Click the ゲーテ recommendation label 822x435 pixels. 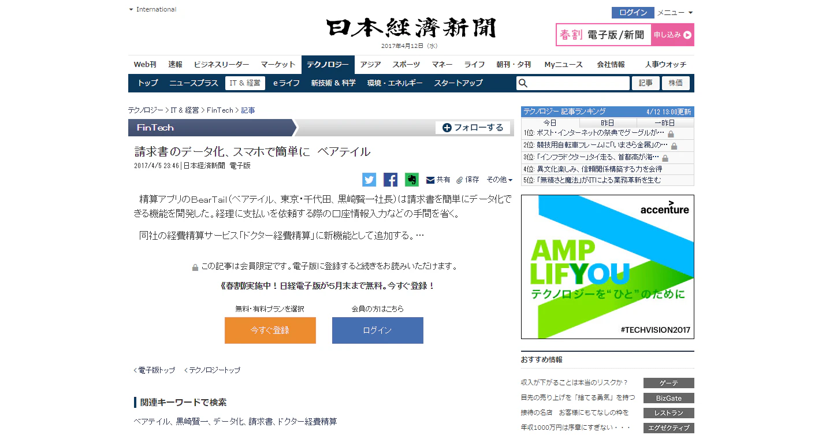point(669,383)
